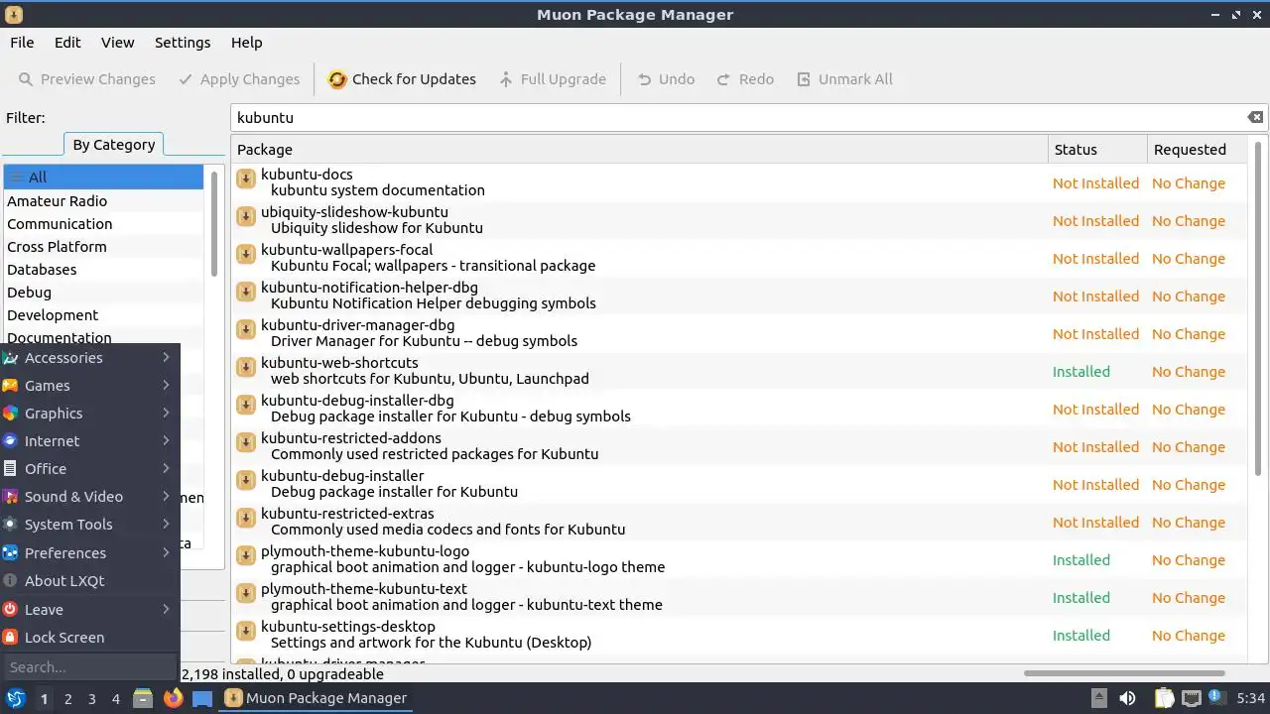The width and height of the screenshot is (1270, 714).
Task: Click Unmark All in the toolbar
Action: (x=844, y=79)
